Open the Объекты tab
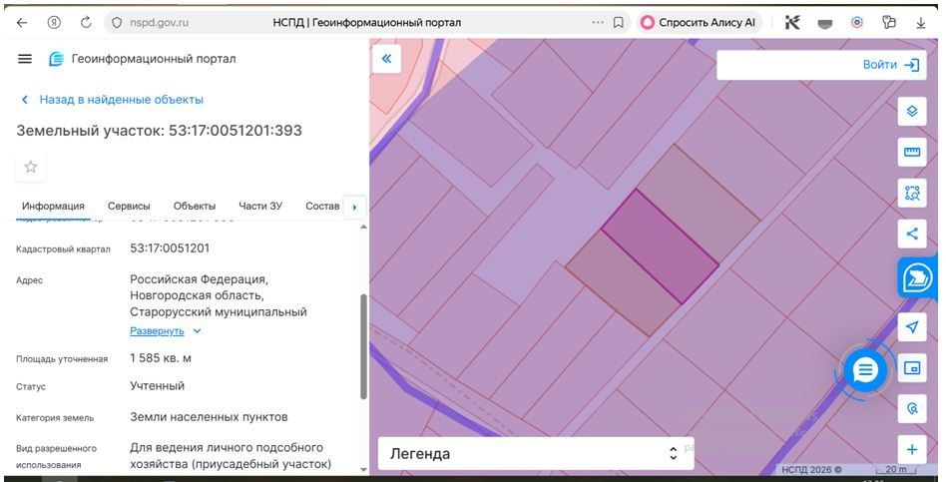 pyautogui.click(x=195, y=206)
